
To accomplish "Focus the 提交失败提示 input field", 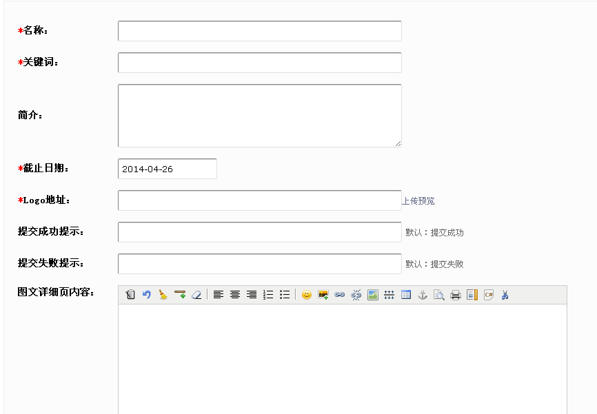I will (x=260, y=263).
